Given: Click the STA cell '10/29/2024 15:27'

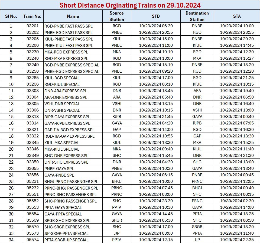Looking at the screenshot, I should [x=237, y=58].
